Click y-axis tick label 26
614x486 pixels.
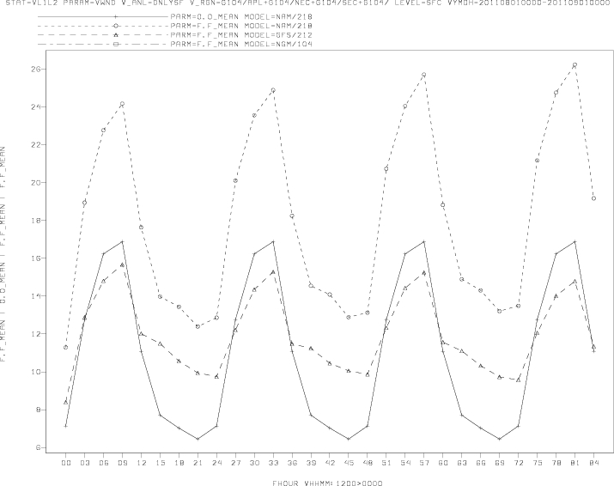coord(35,69)
